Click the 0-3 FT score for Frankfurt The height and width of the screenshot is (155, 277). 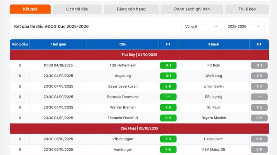coord(168,118)
